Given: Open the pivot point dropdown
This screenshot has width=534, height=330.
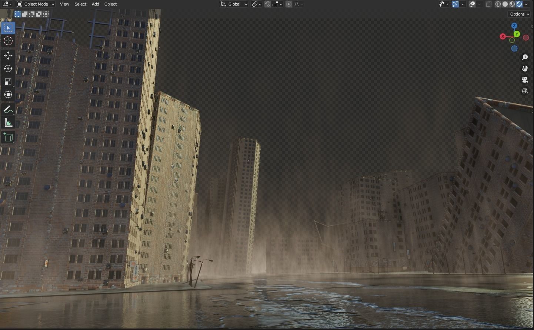Looking at the screenshot, I should click(256, 4).
